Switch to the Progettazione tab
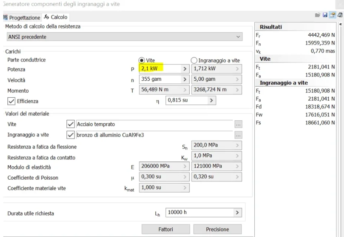The image size is (344, 237). click(22, 17)
